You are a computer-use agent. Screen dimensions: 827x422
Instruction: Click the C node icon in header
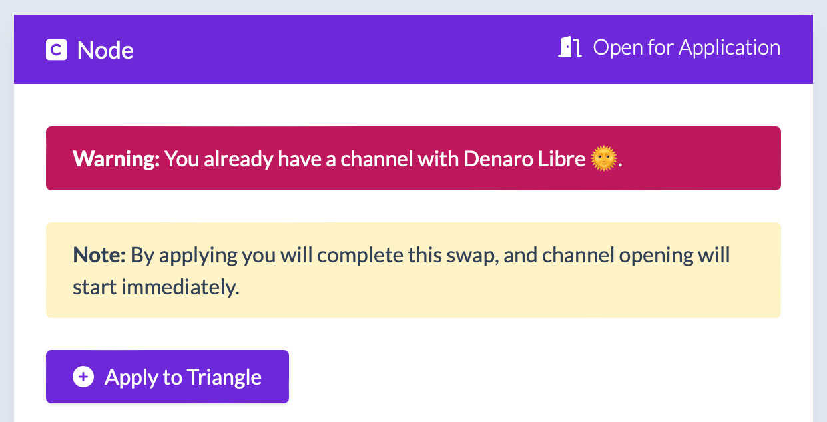coord(57,50)
